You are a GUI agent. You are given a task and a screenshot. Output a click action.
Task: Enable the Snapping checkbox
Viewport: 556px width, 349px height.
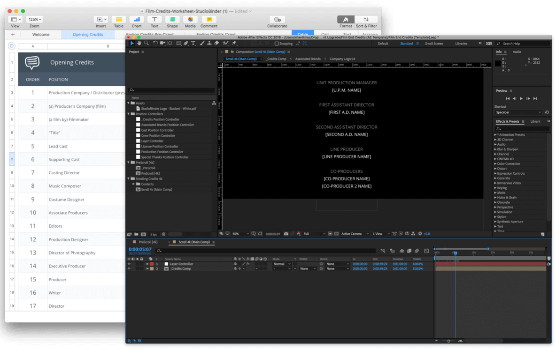[277, 44]
